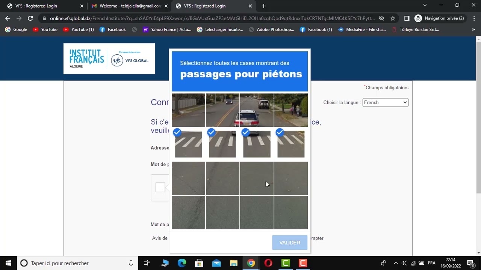This screenshot has height=270, width=481.
Task: Open the Facebook (1) bookmark
Action: click(x=316, y=29)
